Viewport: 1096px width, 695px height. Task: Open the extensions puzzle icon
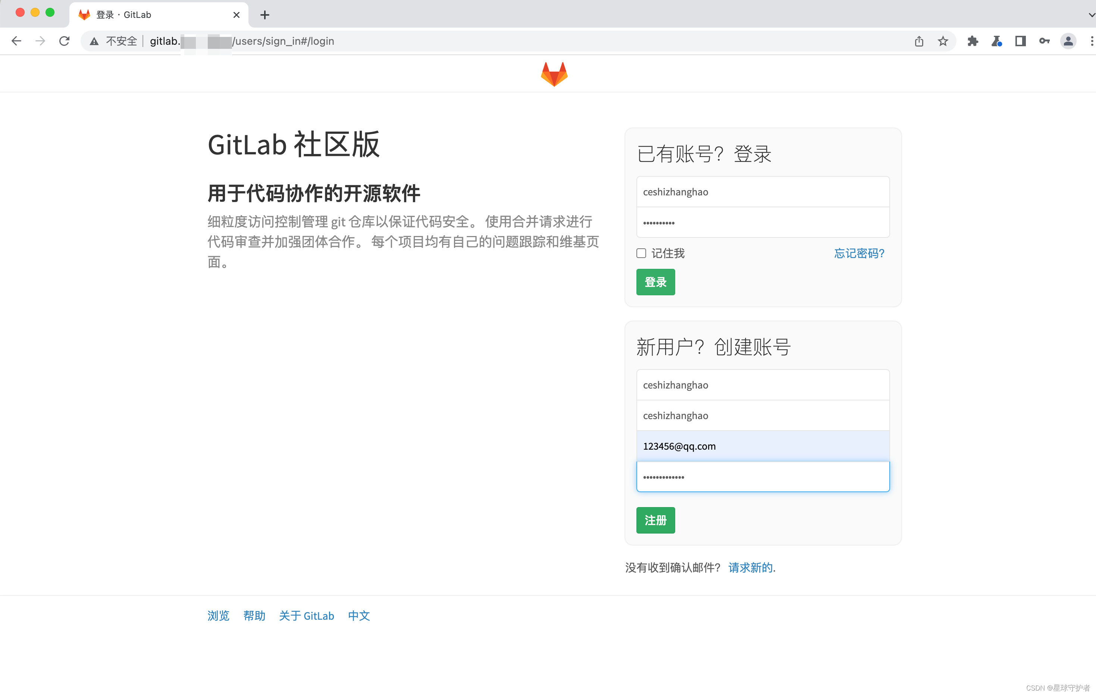click(973, 41)
